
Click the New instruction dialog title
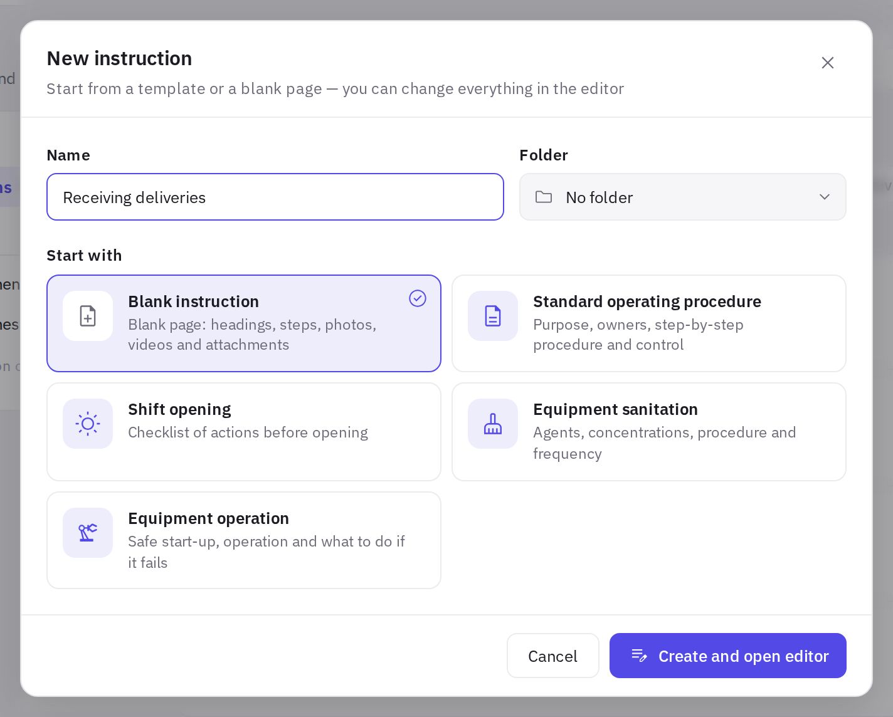coord(119,58)
